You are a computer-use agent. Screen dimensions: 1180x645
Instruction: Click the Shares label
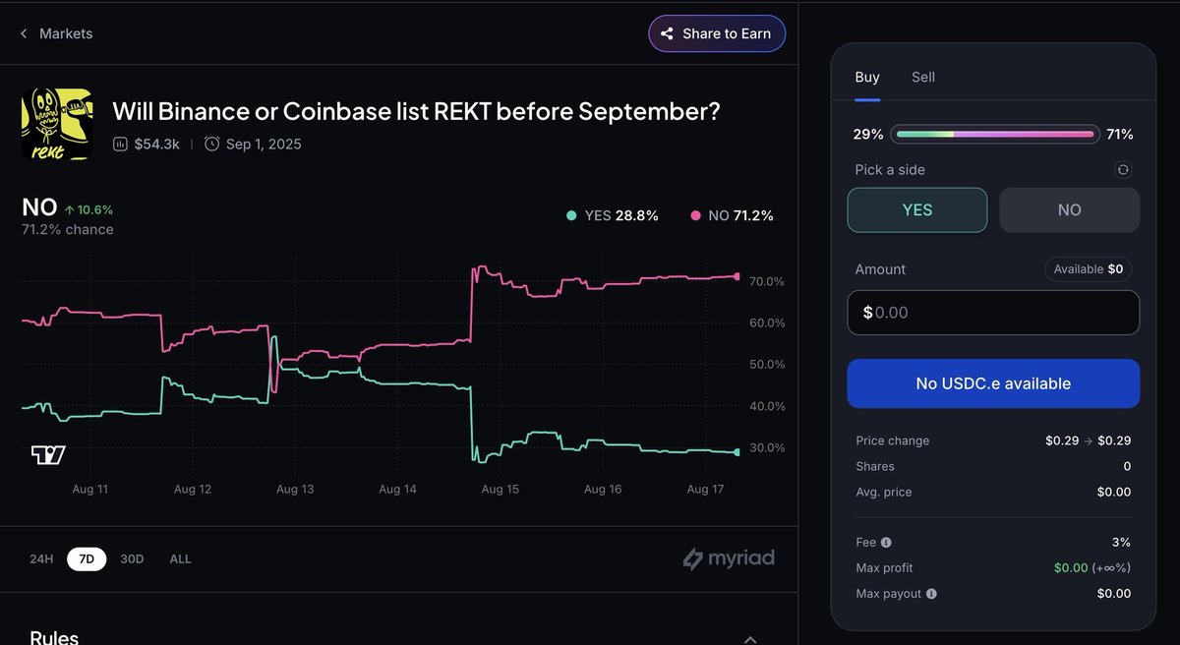point(875,466)
